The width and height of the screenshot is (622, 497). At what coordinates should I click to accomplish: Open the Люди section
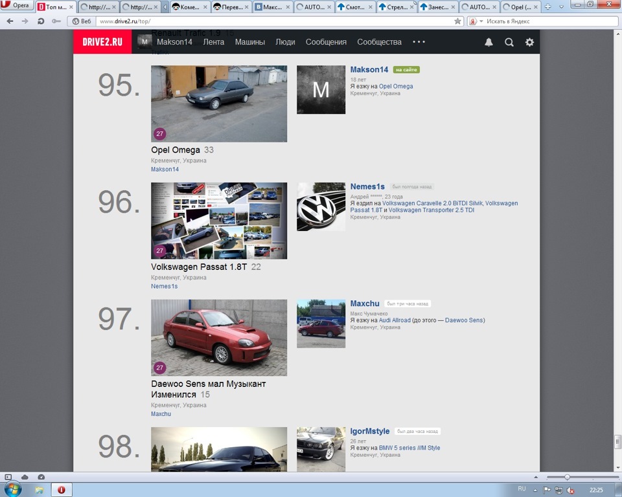click(285, 41)
